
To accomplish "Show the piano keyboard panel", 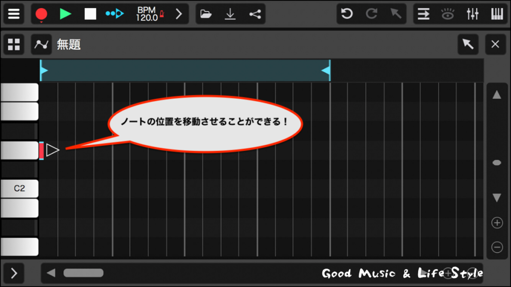I will (497, 14).
